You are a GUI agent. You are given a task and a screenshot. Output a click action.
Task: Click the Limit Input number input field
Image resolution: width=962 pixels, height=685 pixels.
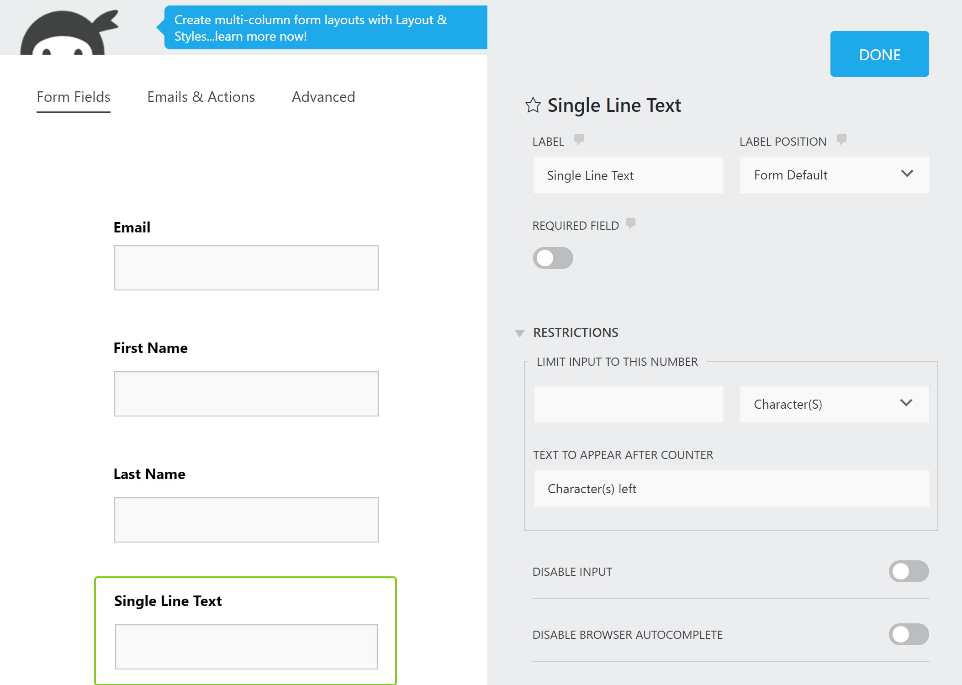click(x=628, y=404)
